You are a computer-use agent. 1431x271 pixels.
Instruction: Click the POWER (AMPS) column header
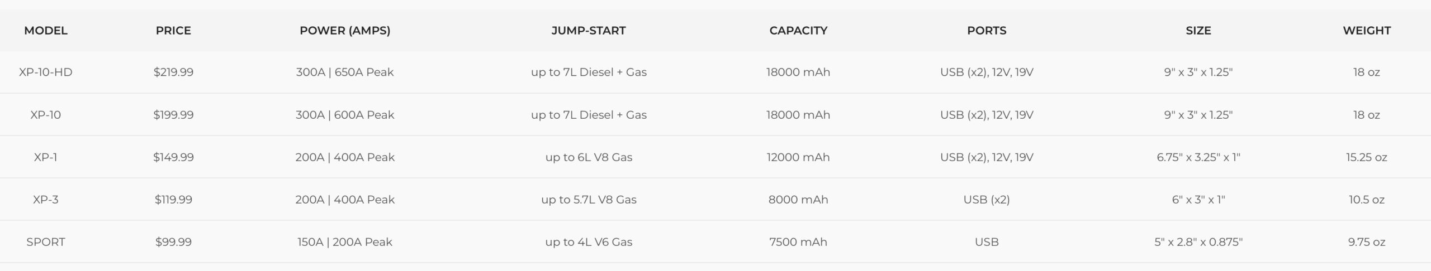tap(345, 31)
